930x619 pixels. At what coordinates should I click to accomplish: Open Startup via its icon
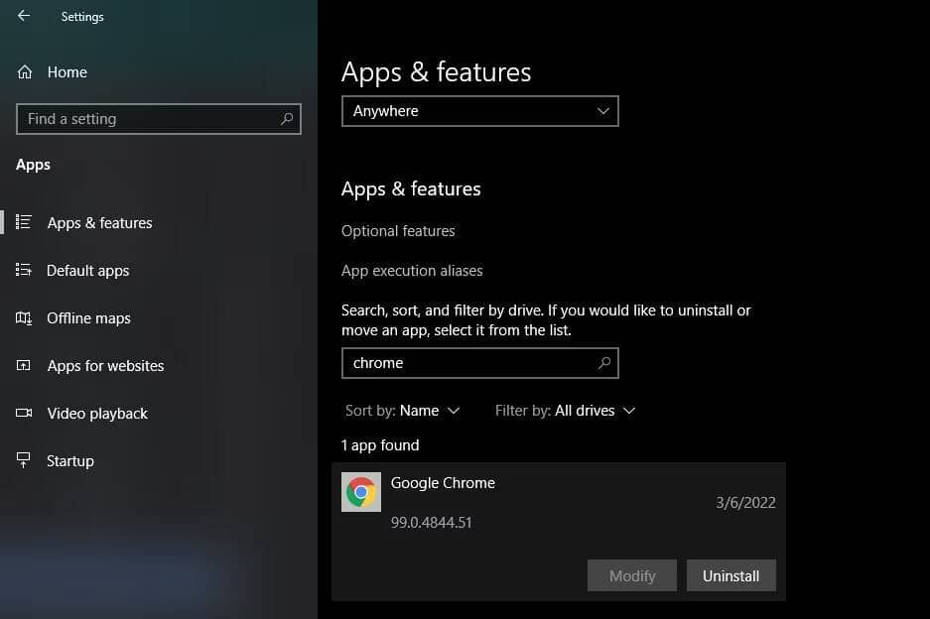coord(22,460)
